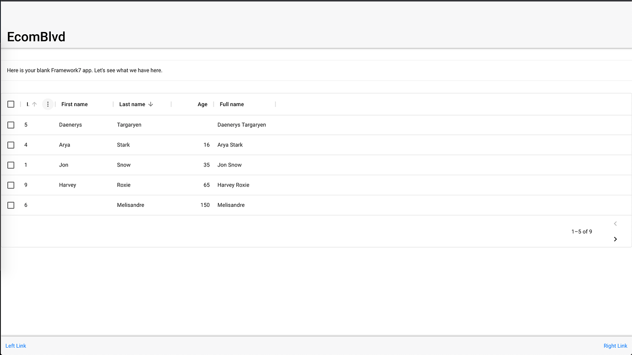Sort by the First name column header
632x355 pixels.
tap(75, 104)
